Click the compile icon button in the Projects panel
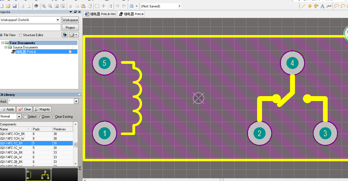The width and height of the screenshot is (348, 181). [x=65, y=35]
